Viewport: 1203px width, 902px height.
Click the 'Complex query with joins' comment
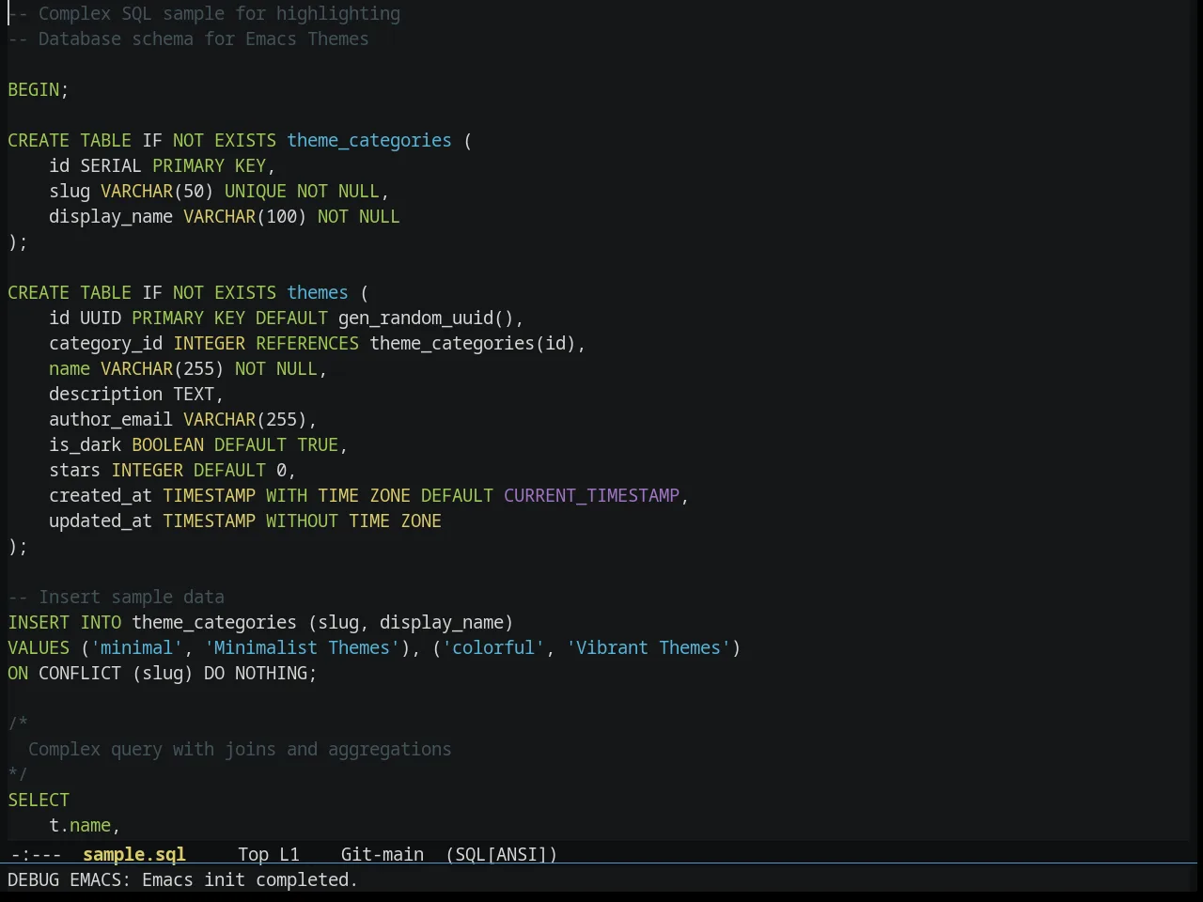pyautogui.click(x=240, y=749)
